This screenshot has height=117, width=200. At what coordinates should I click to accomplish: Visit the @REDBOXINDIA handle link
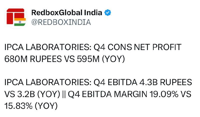click(61, 22)
